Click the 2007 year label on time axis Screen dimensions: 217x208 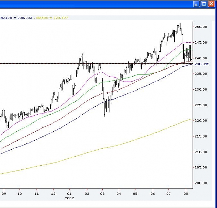click(69, 198)
